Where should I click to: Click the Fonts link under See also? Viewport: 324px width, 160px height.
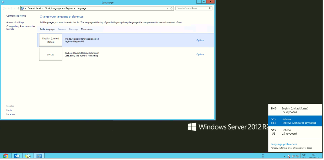coord(9,110)
